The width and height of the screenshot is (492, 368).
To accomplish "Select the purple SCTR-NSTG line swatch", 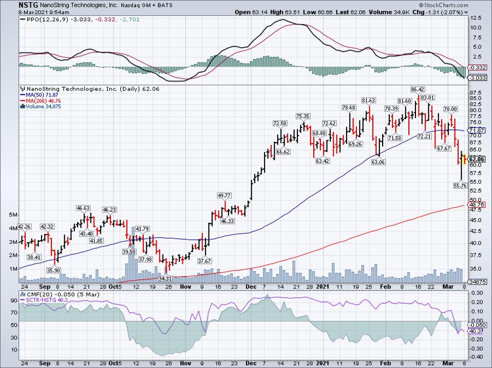I will [23, 300].
